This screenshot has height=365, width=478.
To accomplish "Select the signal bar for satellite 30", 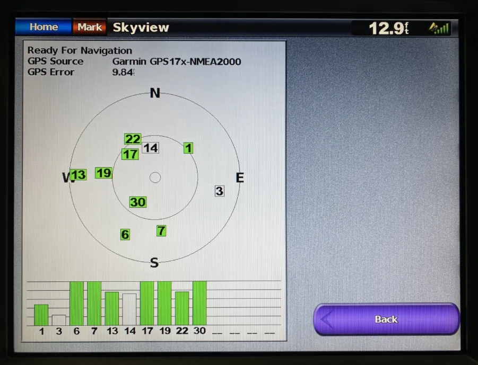I will click(x=199, y=303).
